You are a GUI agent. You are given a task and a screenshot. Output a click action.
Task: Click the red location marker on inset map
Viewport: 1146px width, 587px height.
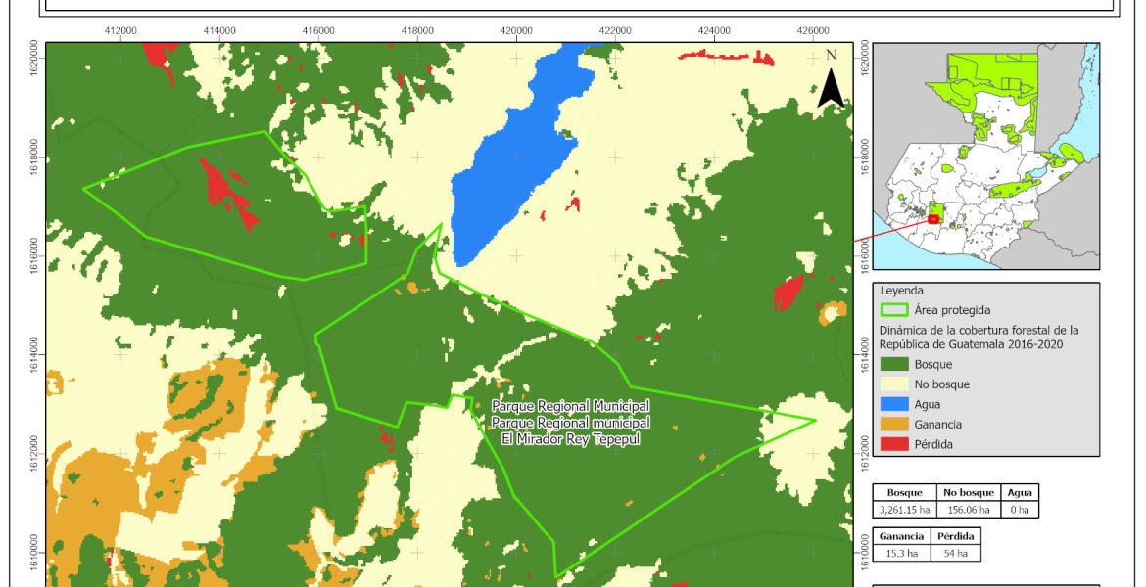point(932,219)
